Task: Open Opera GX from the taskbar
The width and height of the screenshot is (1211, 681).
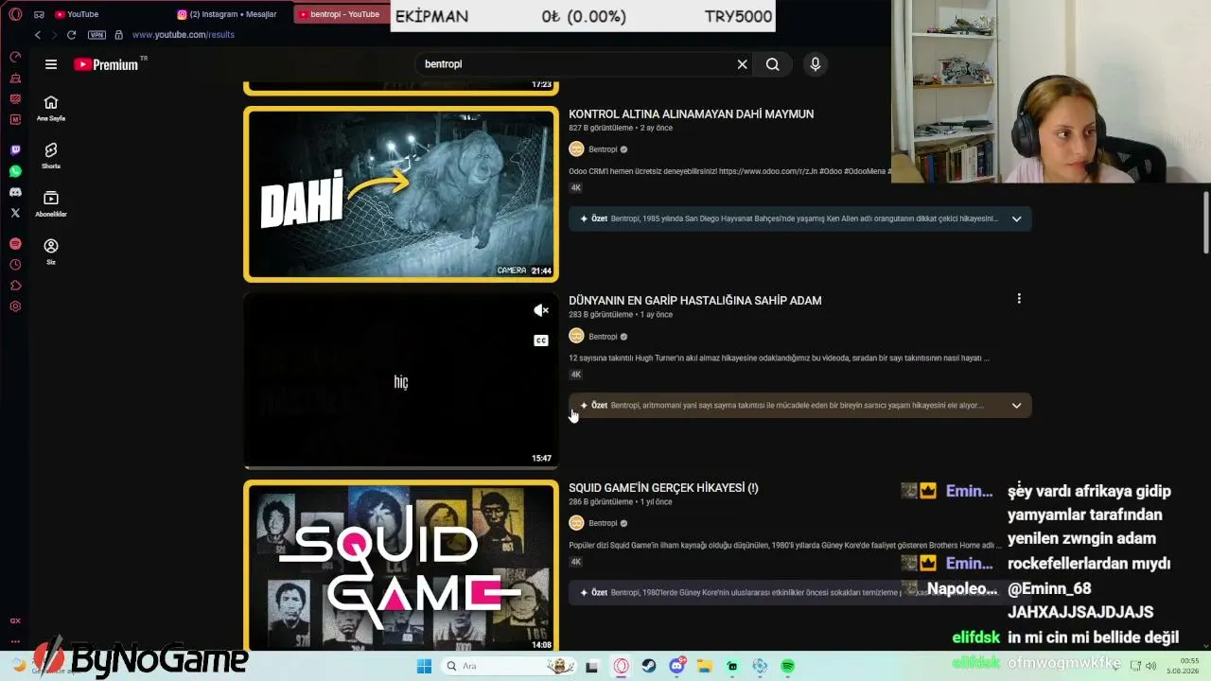Action: pos(621,666)
